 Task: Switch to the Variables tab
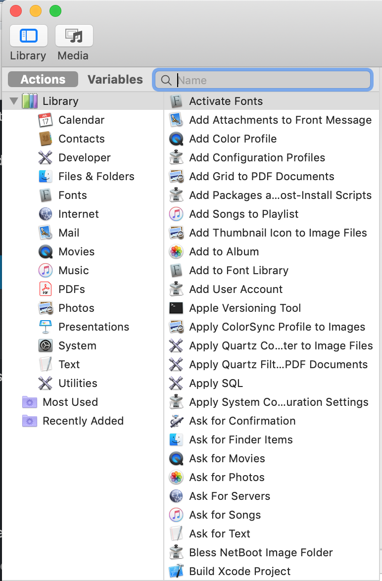115,80
